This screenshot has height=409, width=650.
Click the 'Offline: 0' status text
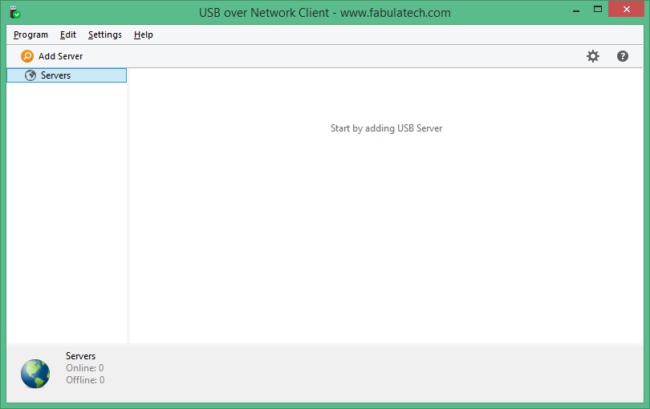tap(85, 380)
